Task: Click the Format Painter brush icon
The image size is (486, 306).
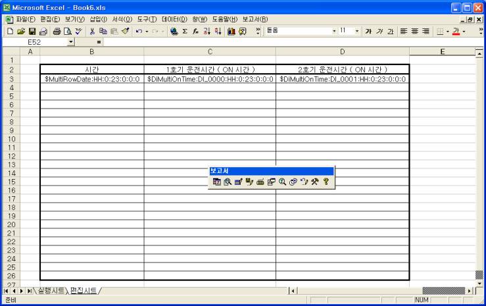Action: pyautogui.click(x=115, y=31)
